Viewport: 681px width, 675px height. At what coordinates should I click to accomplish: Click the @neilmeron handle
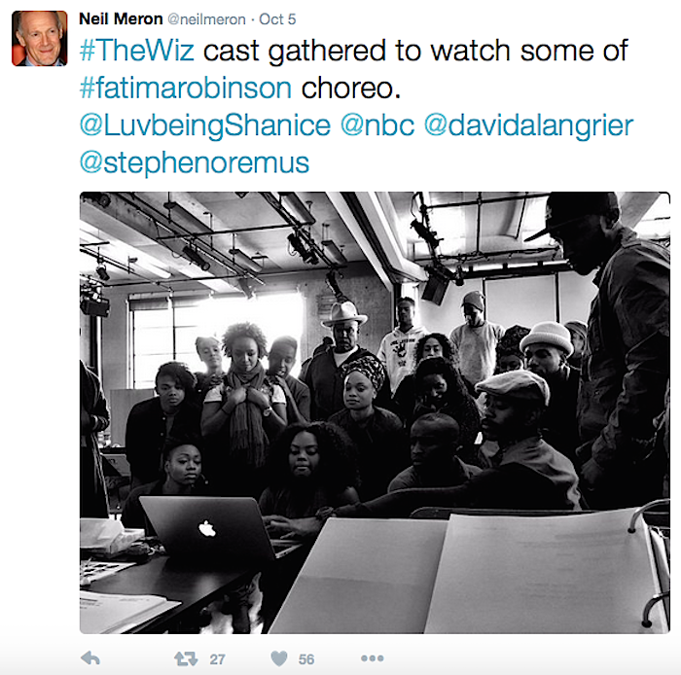tap(206, 19)
